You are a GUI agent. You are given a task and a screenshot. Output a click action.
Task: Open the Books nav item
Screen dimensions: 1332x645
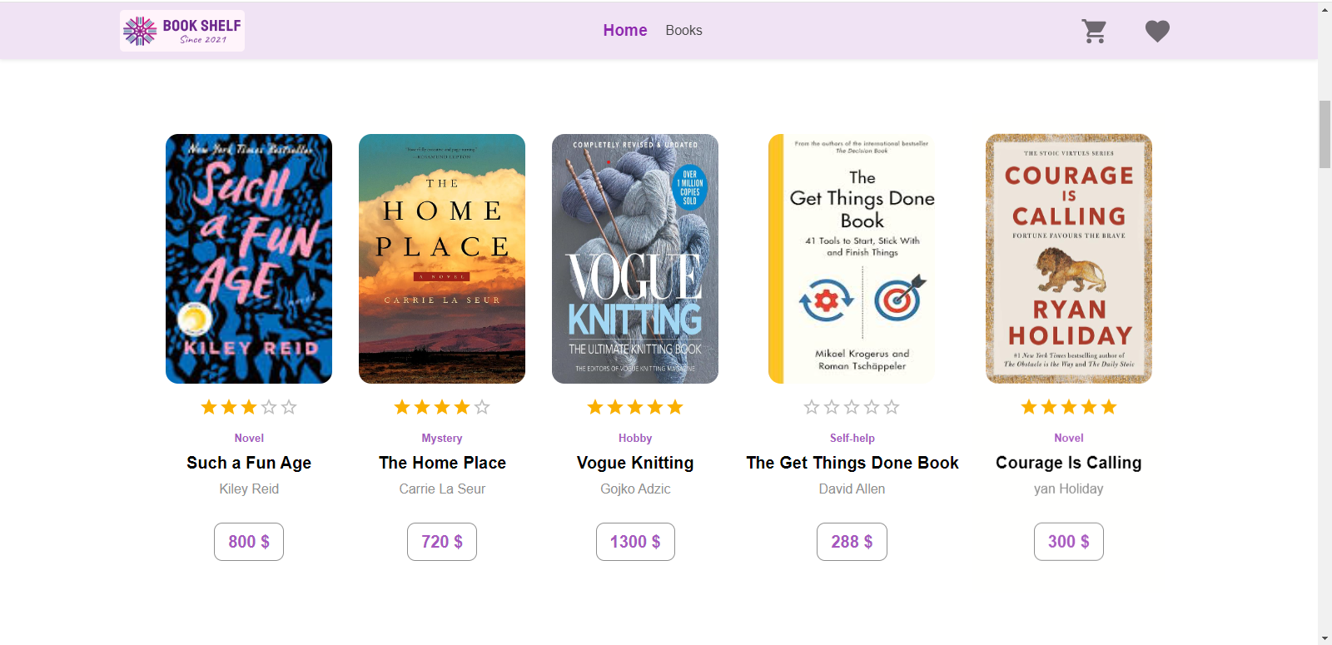(x=683, y=30)
